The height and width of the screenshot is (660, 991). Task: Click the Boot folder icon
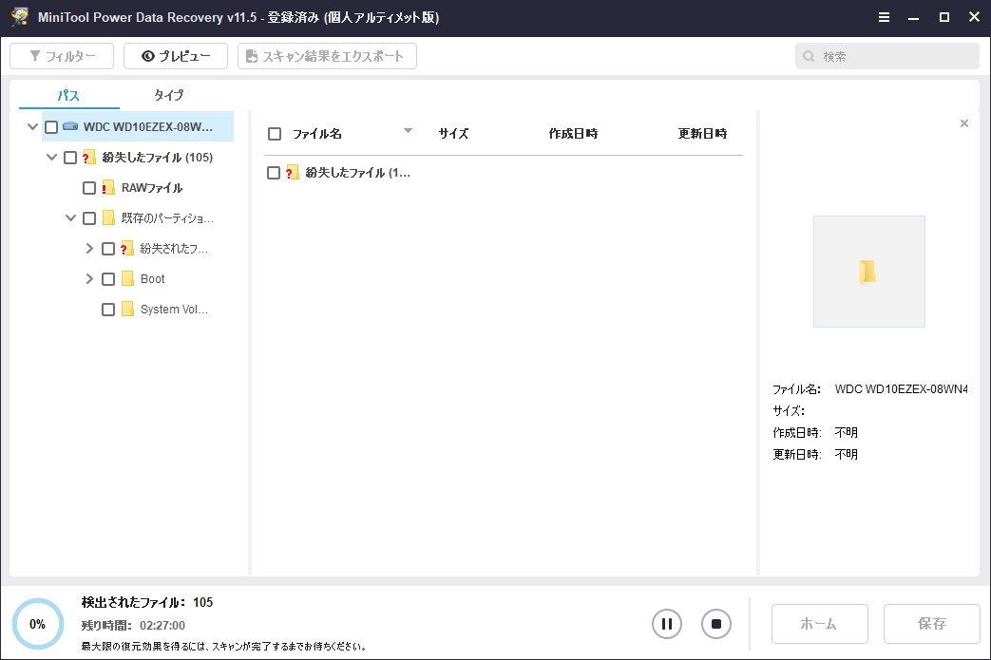tap(127, 279)
